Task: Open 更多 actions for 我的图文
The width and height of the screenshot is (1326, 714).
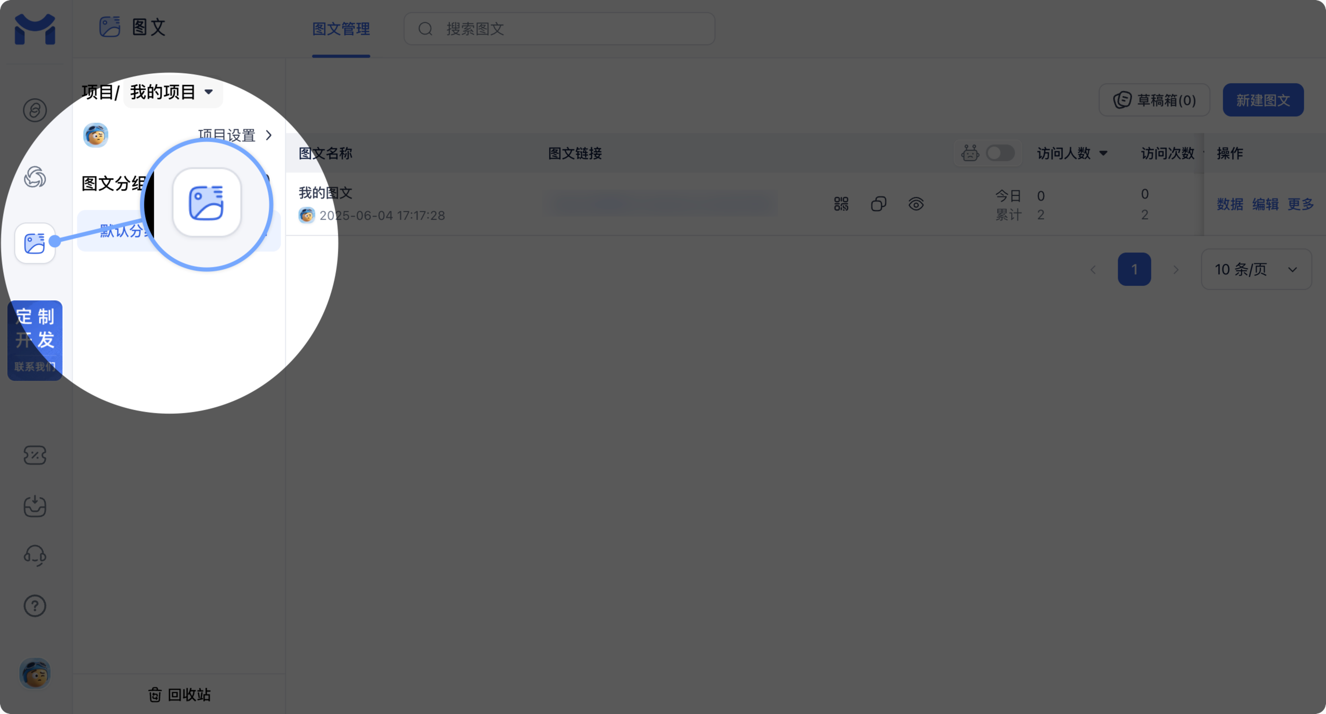Action: tap(1301, 204)
